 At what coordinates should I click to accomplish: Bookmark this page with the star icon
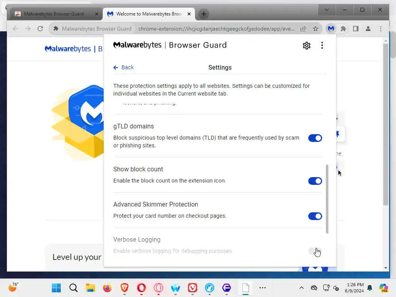click(x=316, y=29)
